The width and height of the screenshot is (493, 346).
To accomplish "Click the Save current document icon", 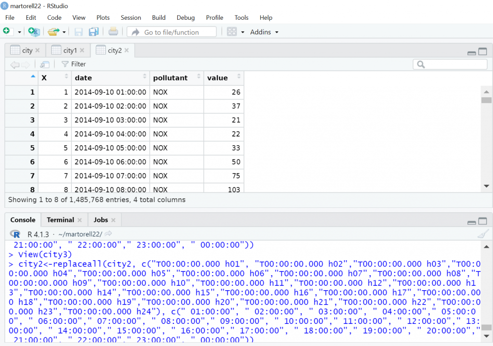I will click(x=78, y=32).
